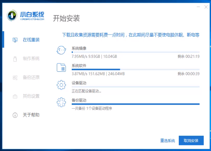Click the info icon beside 关于帮助
The image size is (211, 151).
(x=15, y=115)
